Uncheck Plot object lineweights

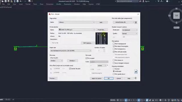coord(114,46)
